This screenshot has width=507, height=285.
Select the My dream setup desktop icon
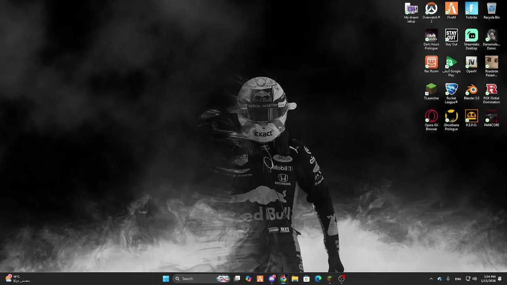(x=411, y=13)
